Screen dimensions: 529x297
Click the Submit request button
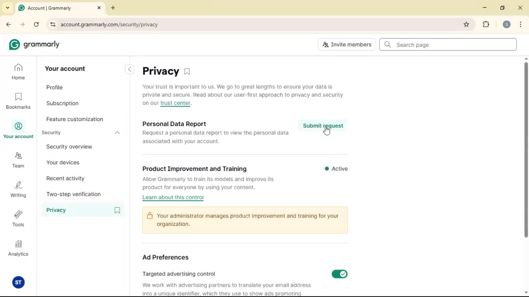tap(323, 126)
